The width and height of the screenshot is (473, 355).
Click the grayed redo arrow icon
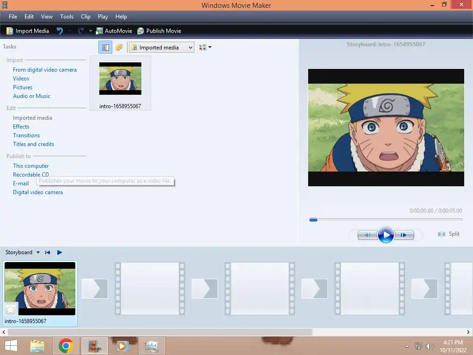pyautogui.click(x=81, y=31)
